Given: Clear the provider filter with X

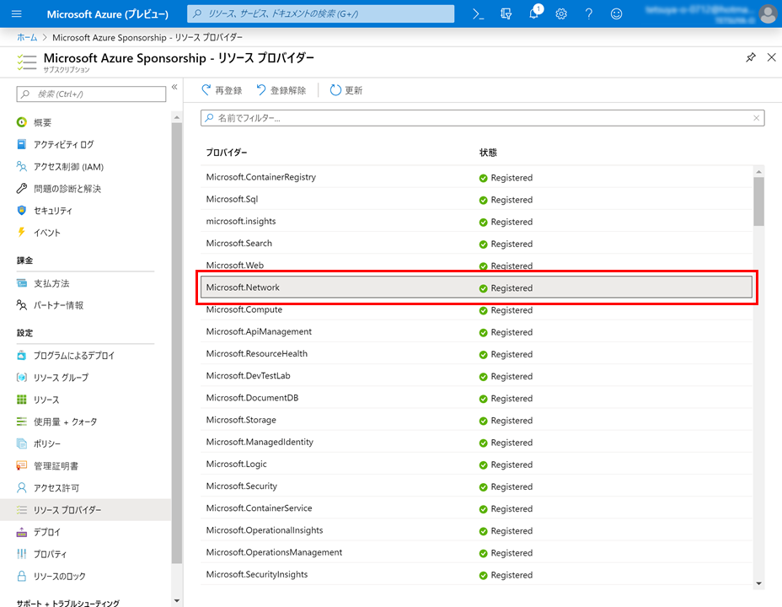Looking at the screenshot, I should [756, 118].
